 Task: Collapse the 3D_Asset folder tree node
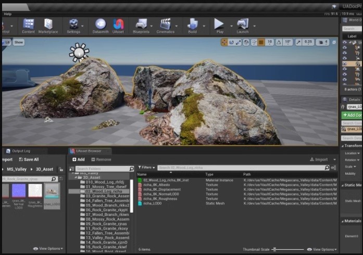coord(76,177)
